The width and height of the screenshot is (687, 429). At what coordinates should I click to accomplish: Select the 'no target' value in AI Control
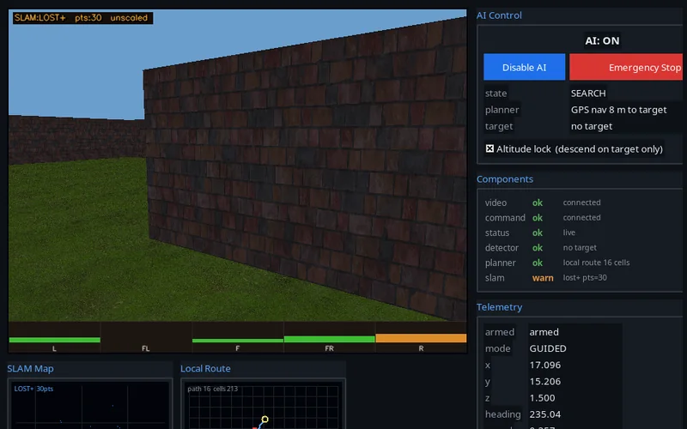click(591, 126)
